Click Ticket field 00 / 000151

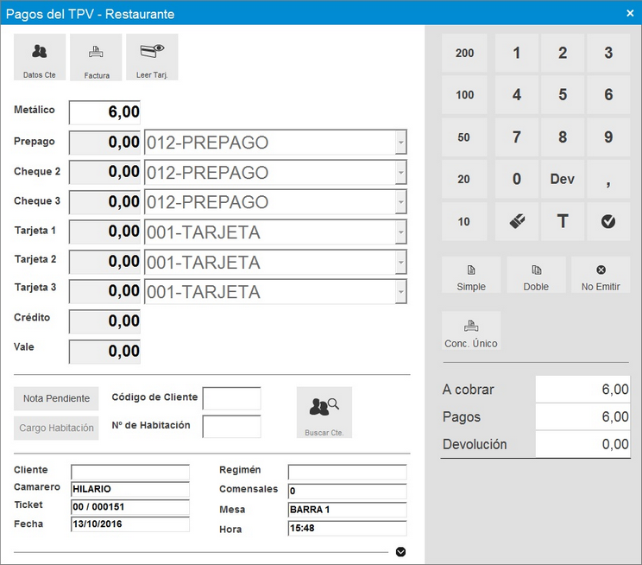130,507
